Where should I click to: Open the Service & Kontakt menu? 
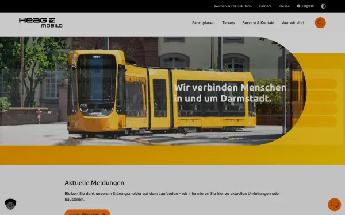point(258,23)
